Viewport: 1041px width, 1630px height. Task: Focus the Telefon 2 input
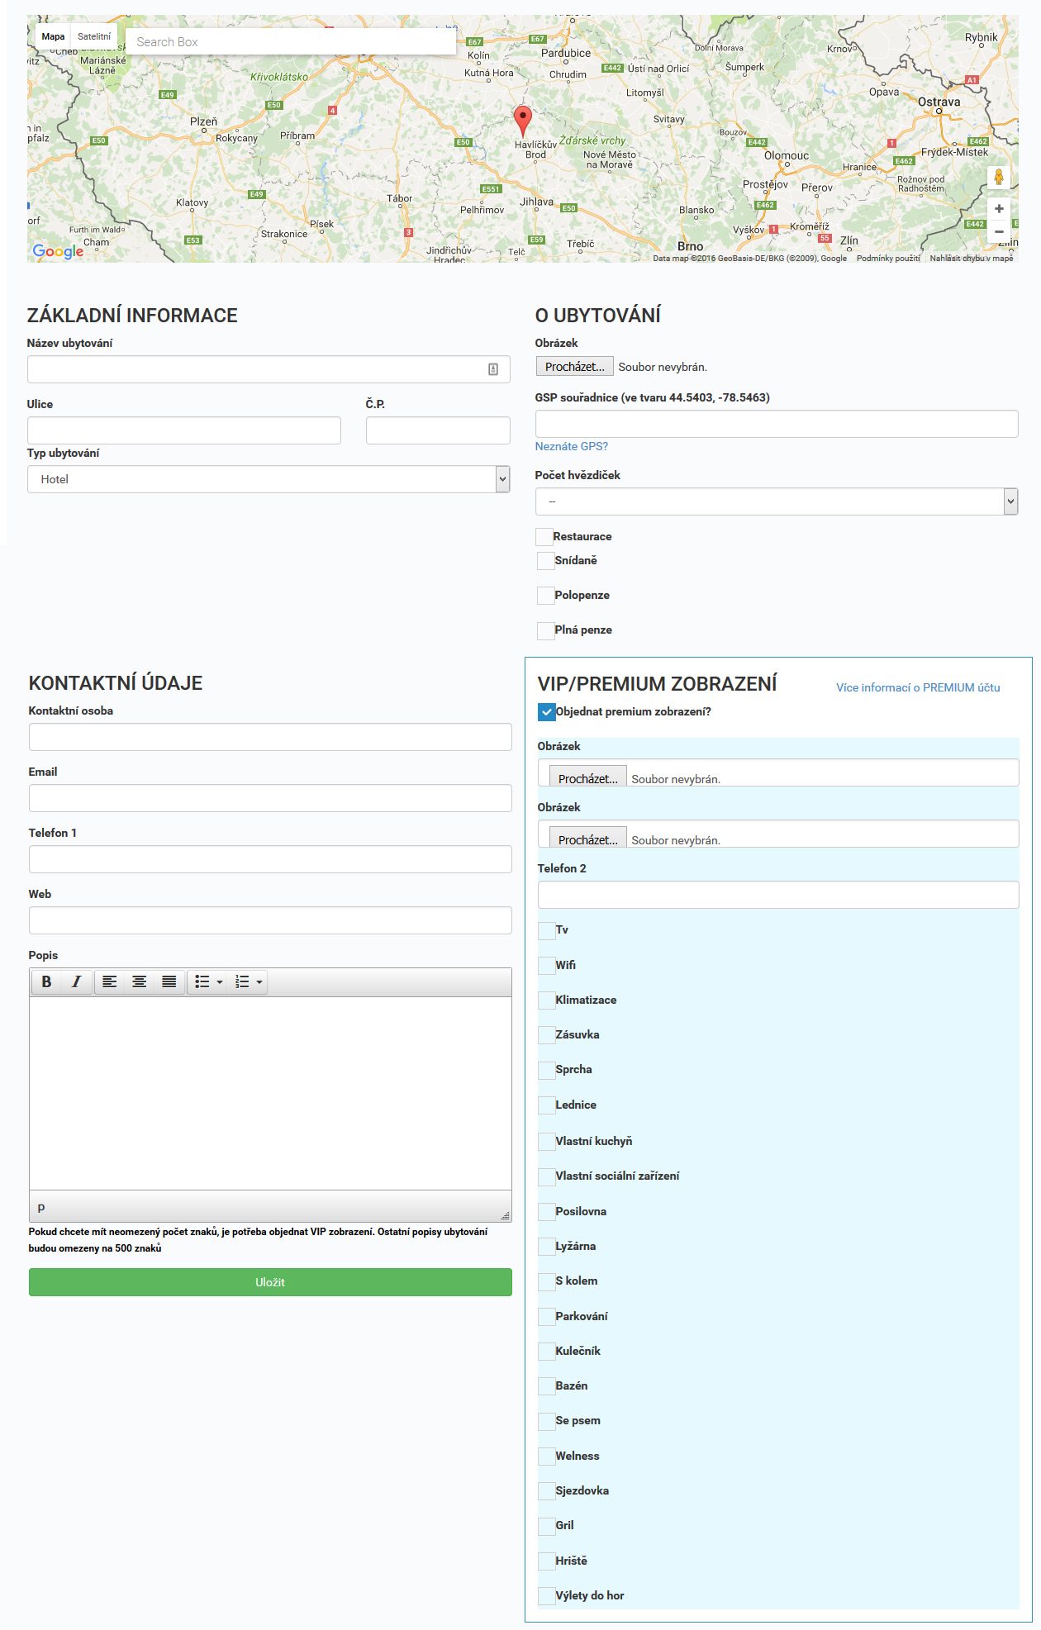pos(778,895)
